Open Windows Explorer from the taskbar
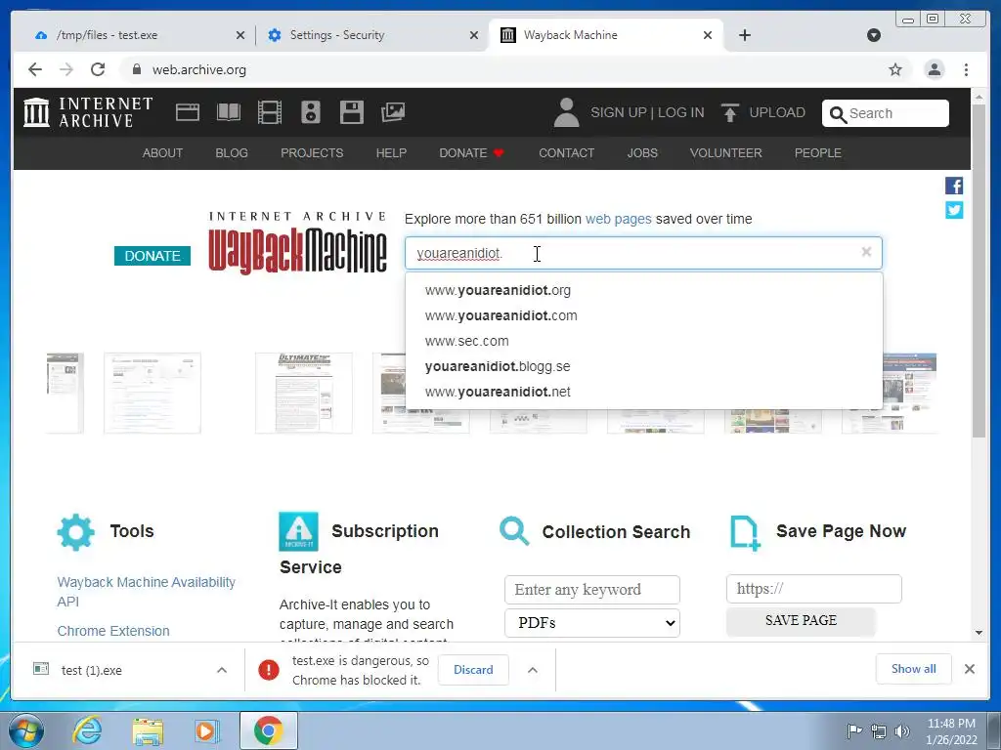This screenshot has width=1001, height=750. click(x=148, y=730)
